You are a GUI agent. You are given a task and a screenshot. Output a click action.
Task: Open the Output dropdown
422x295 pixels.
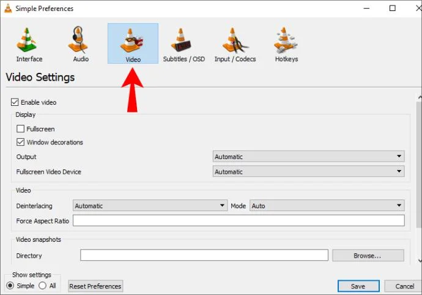(308, 156)
